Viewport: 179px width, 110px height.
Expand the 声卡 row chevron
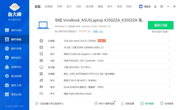click(x=170, y=93)
